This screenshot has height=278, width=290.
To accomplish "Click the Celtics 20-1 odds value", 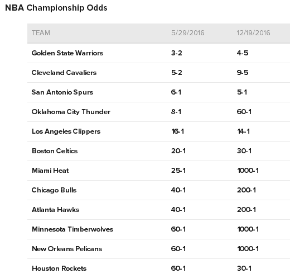I will point(178,151).
